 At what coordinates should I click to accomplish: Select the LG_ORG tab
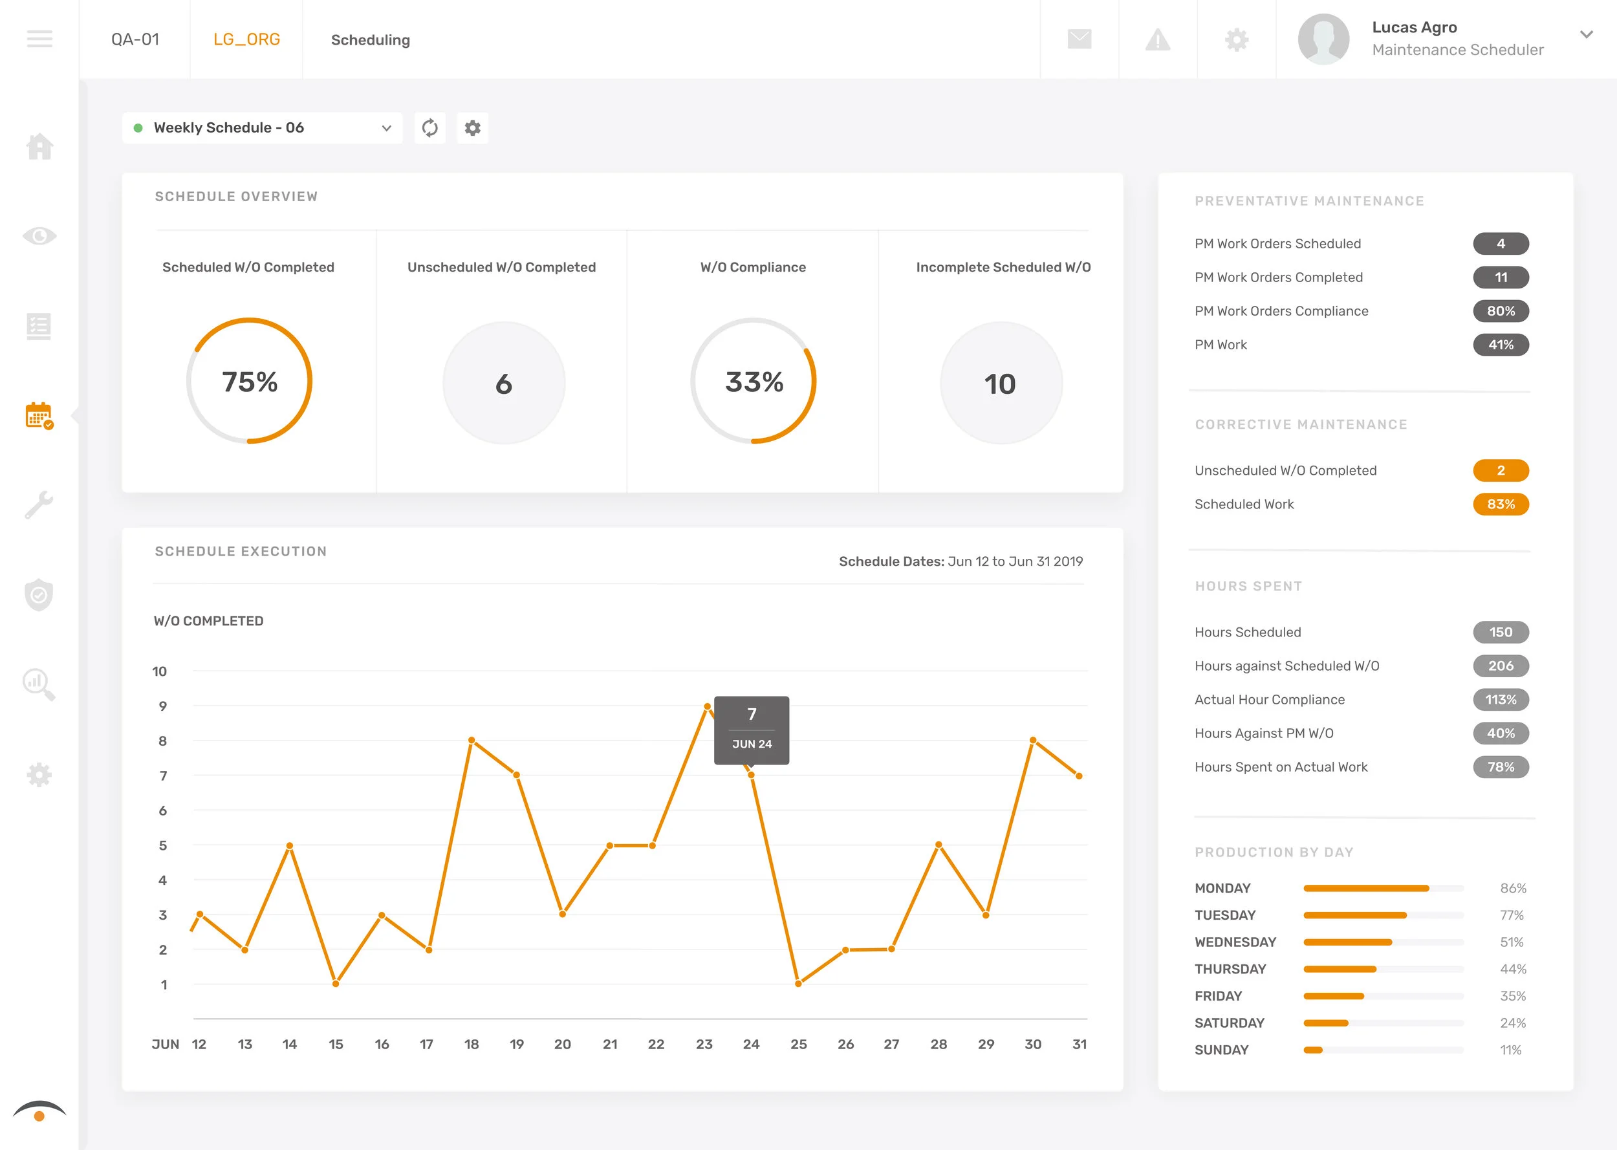click(246, 39)
